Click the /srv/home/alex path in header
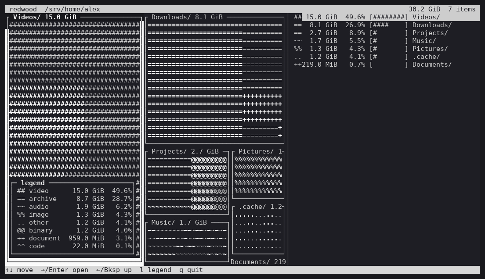This screenshot has height=279, width=485. [x=72, y=9]
